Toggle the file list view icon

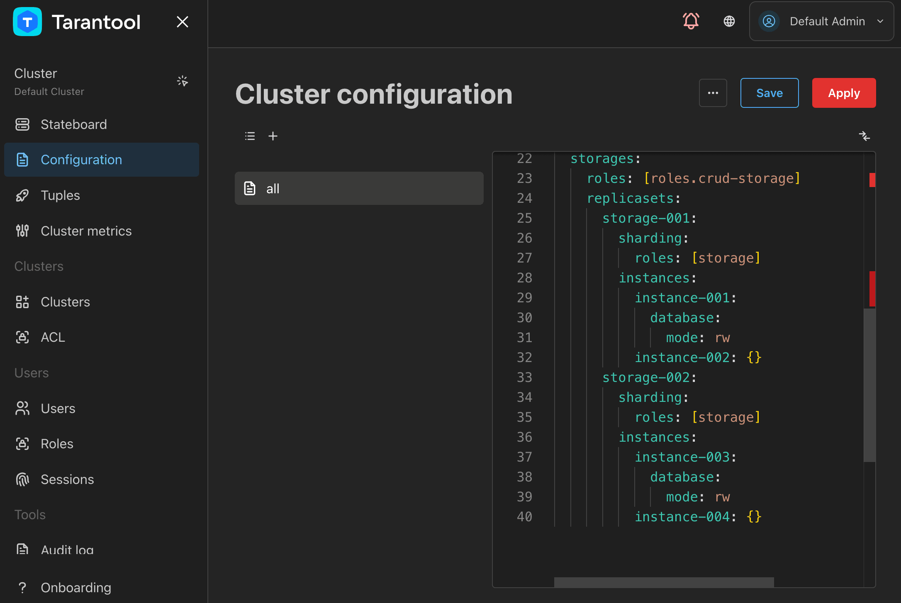pos(250,136)
